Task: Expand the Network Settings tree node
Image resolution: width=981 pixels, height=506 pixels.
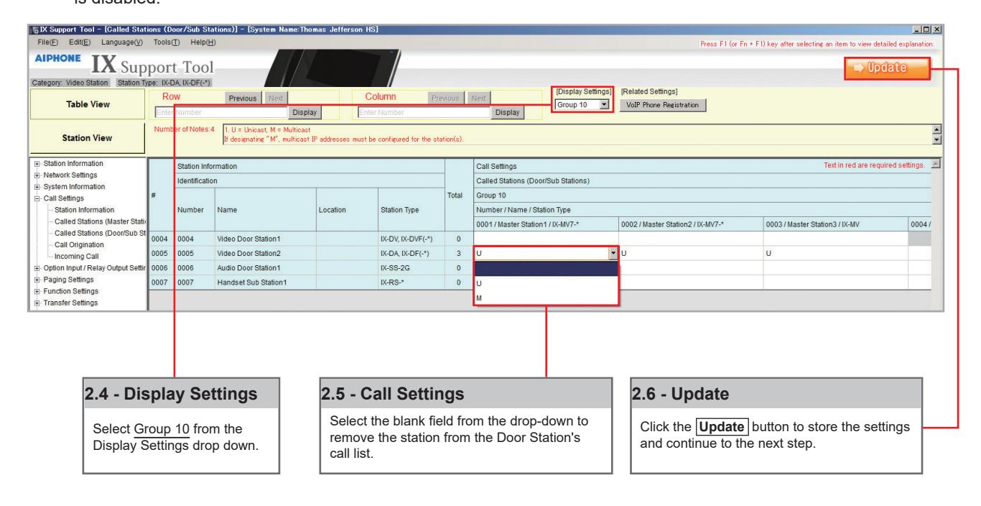Action: pos(37,175)
